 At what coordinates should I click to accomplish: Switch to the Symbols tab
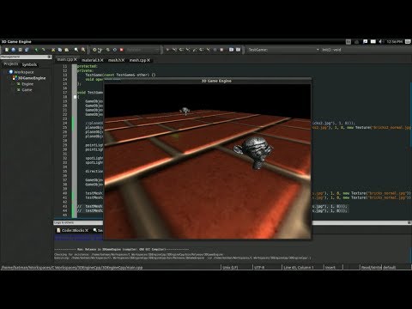tap(29, 64)
